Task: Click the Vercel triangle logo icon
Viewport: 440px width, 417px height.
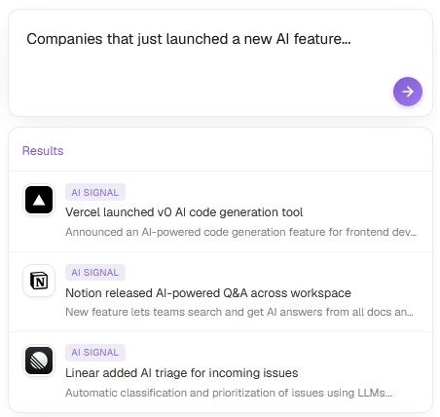Action: coord(39,200)
